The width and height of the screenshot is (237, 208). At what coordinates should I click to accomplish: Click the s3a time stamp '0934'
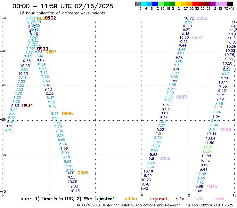28,106
